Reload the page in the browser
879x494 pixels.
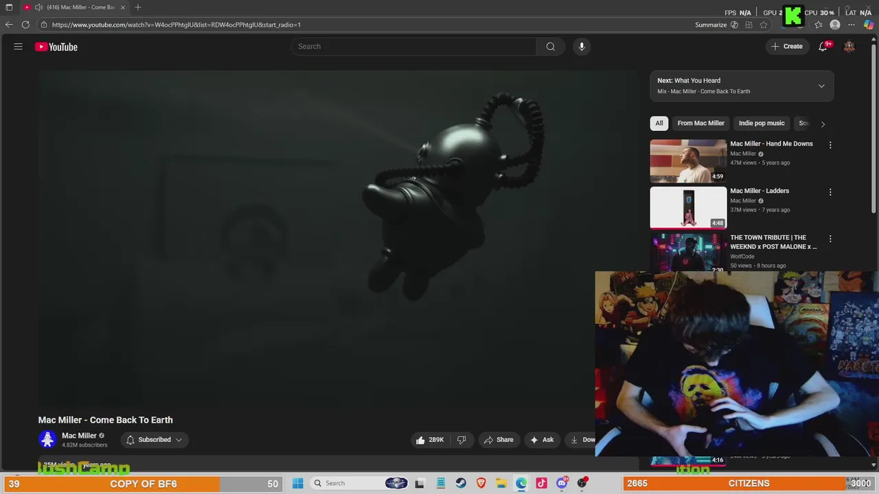point(25,25)
